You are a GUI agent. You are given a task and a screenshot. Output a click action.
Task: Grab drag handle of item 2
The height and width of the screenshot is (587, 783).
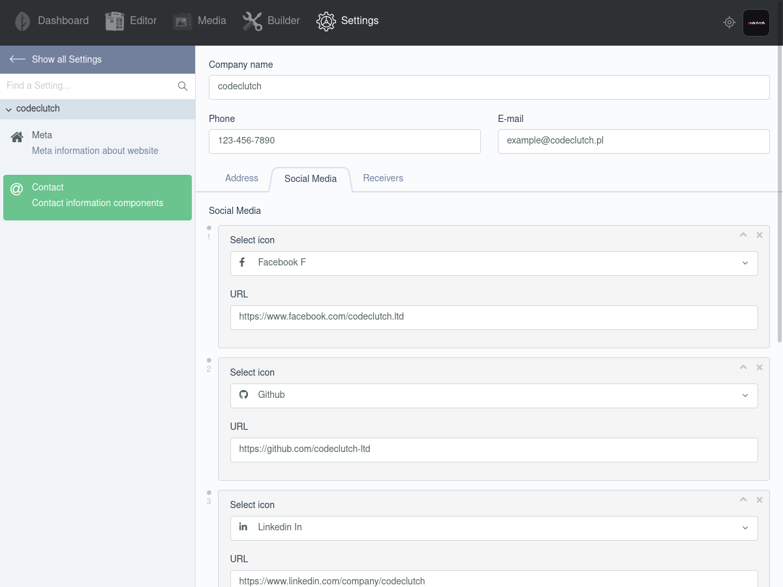[209, 360]
